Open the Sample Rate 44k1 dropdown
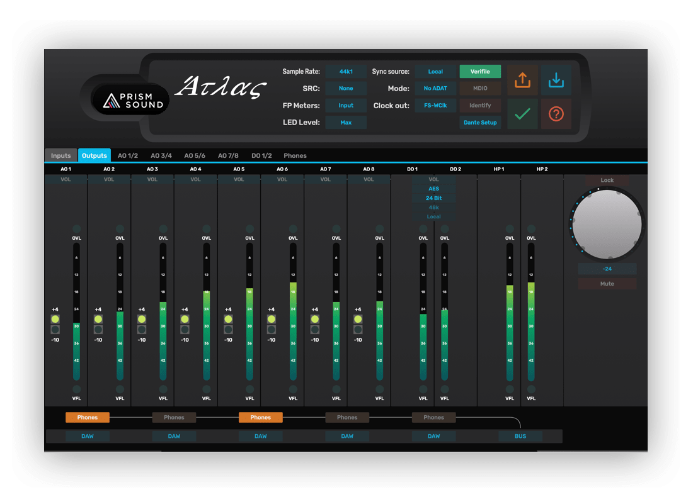Image resolution: width=693 pixels, height=497 pixels. tap(346, 72)
